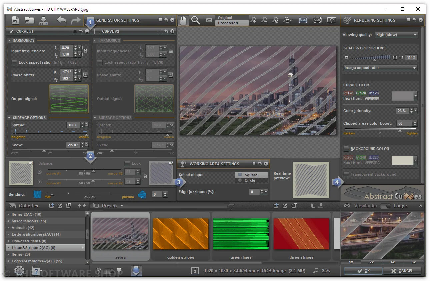This screenshot has height=281, width=430.
Task: Open the curve color swatch dropdown arrow
Action: point(415,96)
